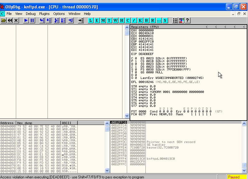Select the EAX 00000000 register line
Image resolution: width=248 pixels, height=179 pixels.
142,30
